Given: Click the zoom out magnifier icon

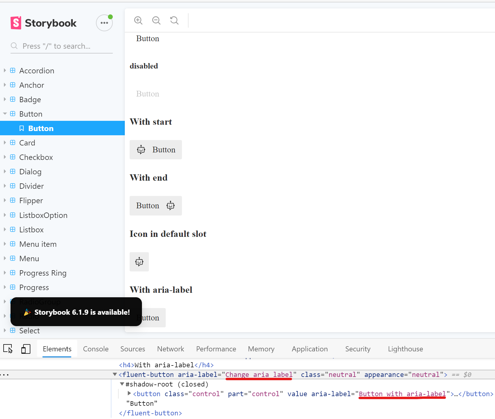Looking at the screenshot, I should coord(156,20).
